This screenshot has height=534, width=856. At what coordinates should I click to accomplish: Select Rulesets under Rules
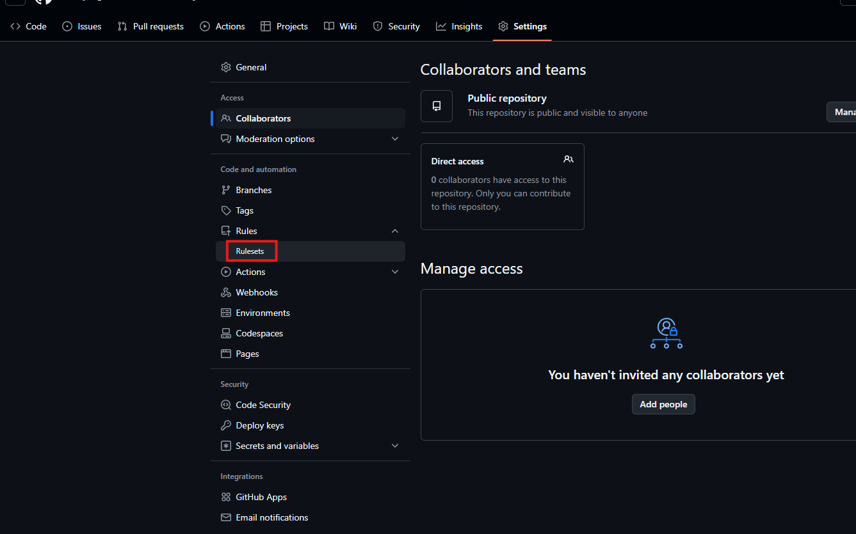point(311,251)
